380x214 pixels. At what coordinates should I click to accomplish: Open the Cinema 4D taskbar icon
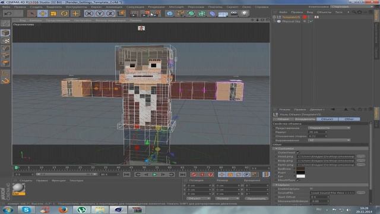118,210
